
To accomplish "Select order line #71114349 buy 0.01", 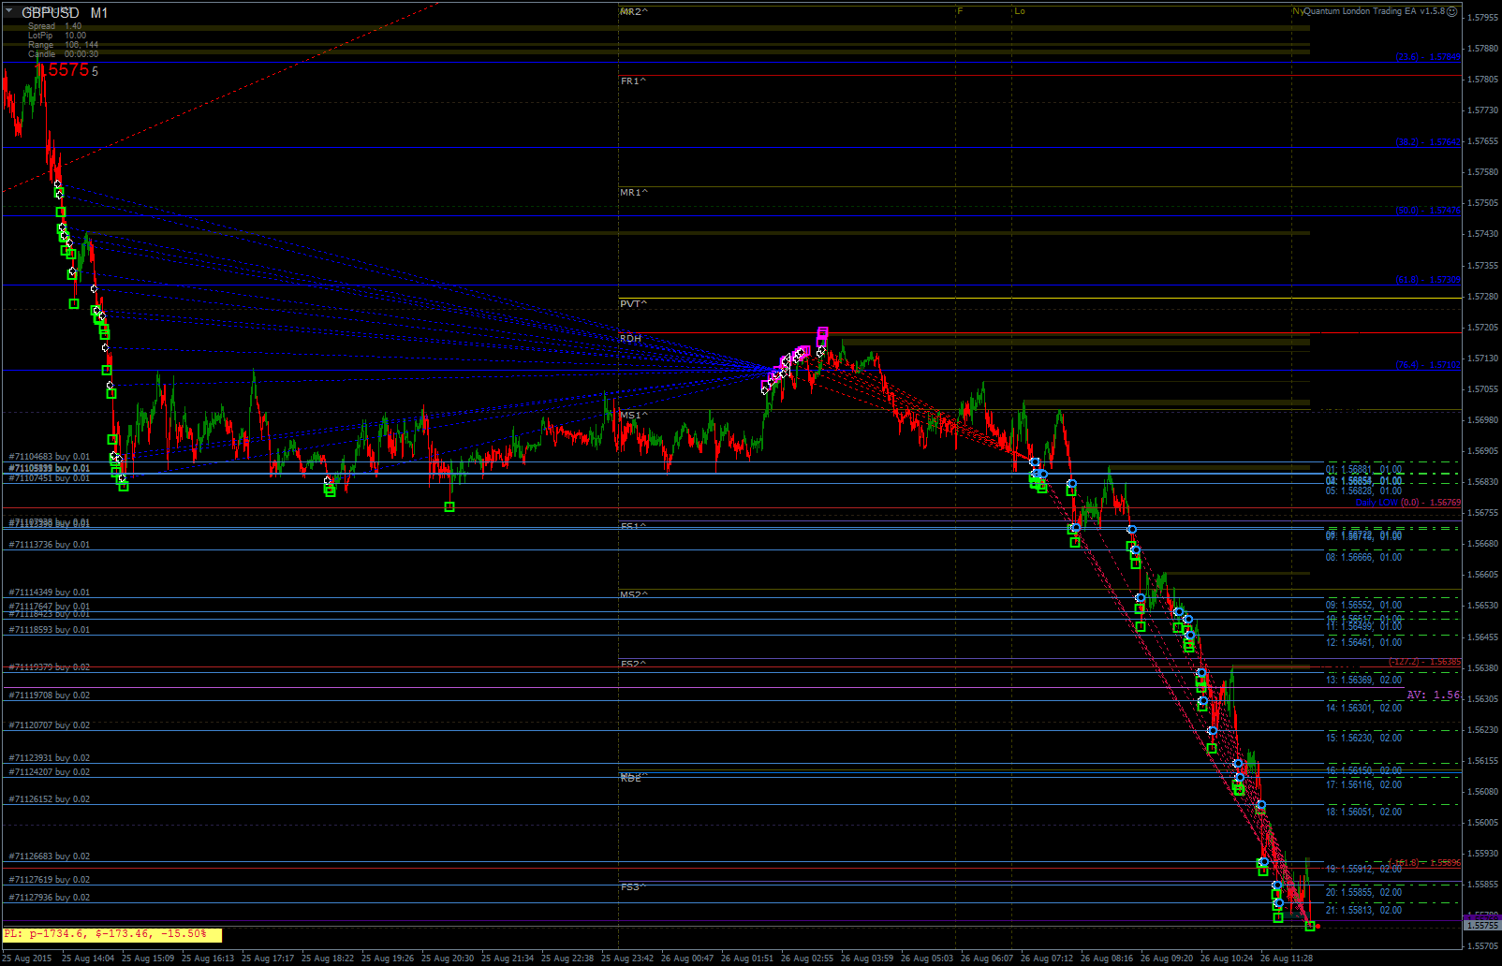I will point(50,593).
